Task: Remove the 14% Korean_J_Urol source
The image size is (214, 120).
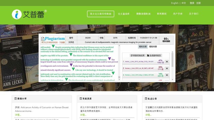Action: click(x=167, y=75)
